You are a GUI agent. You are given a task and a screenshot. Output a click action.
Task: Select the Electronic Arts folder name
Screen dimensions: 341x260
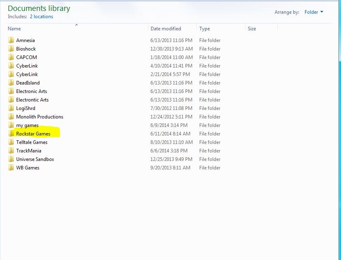(x=32, y=91)
